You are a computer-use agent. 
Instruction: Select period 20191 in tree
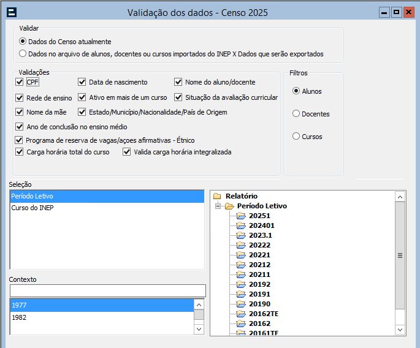[259, 294]
